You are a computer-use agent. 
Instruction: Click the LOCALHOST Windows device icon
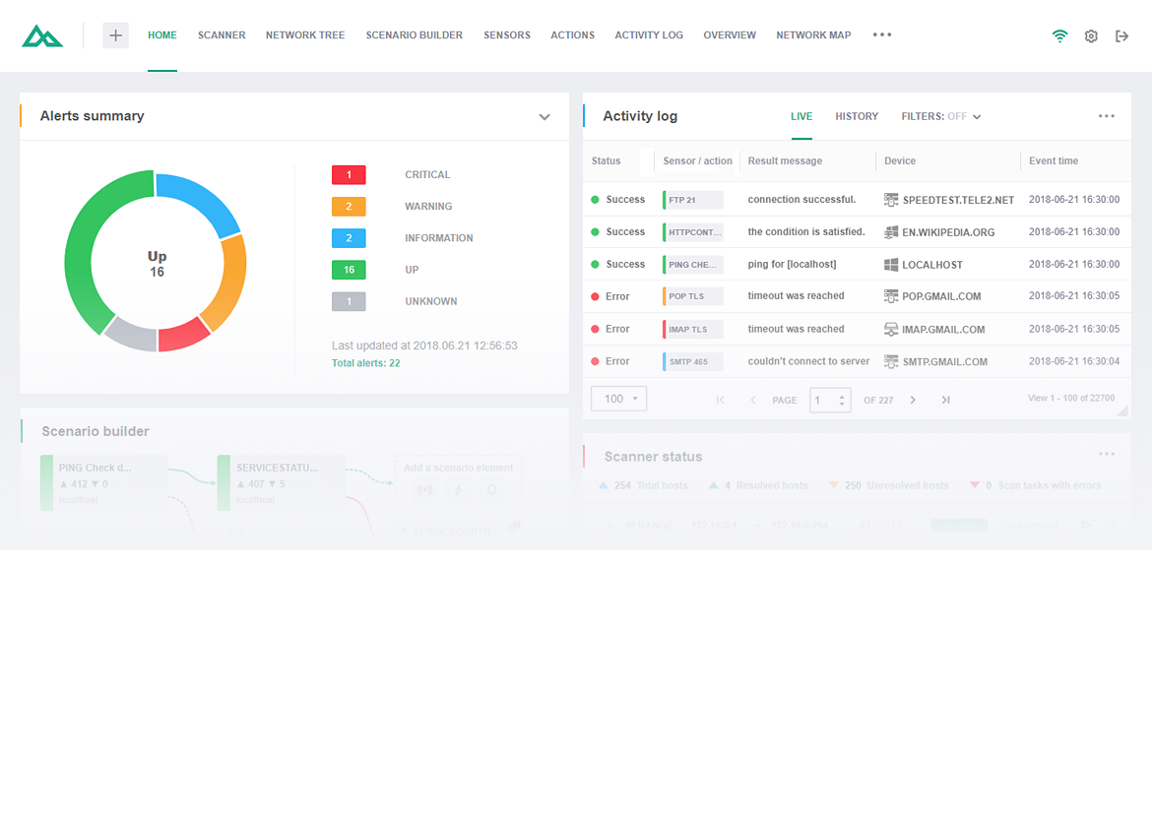coord(890,265)
